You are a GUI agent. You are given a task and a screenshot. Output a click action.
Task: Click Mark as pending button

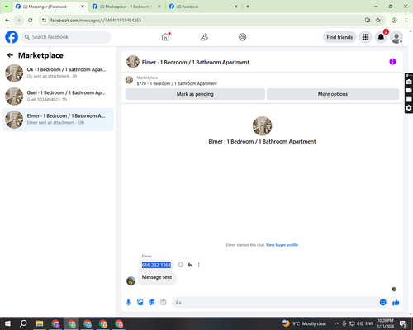point(195,94)
